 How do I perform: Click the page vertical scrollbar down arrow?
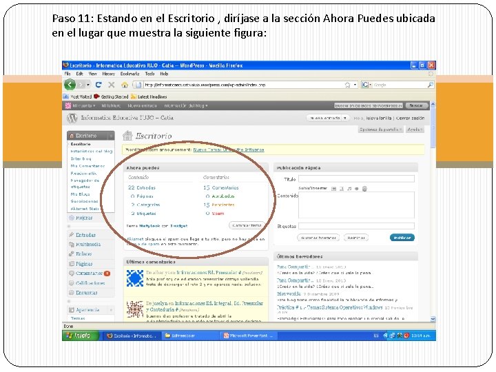pos(433,319)
